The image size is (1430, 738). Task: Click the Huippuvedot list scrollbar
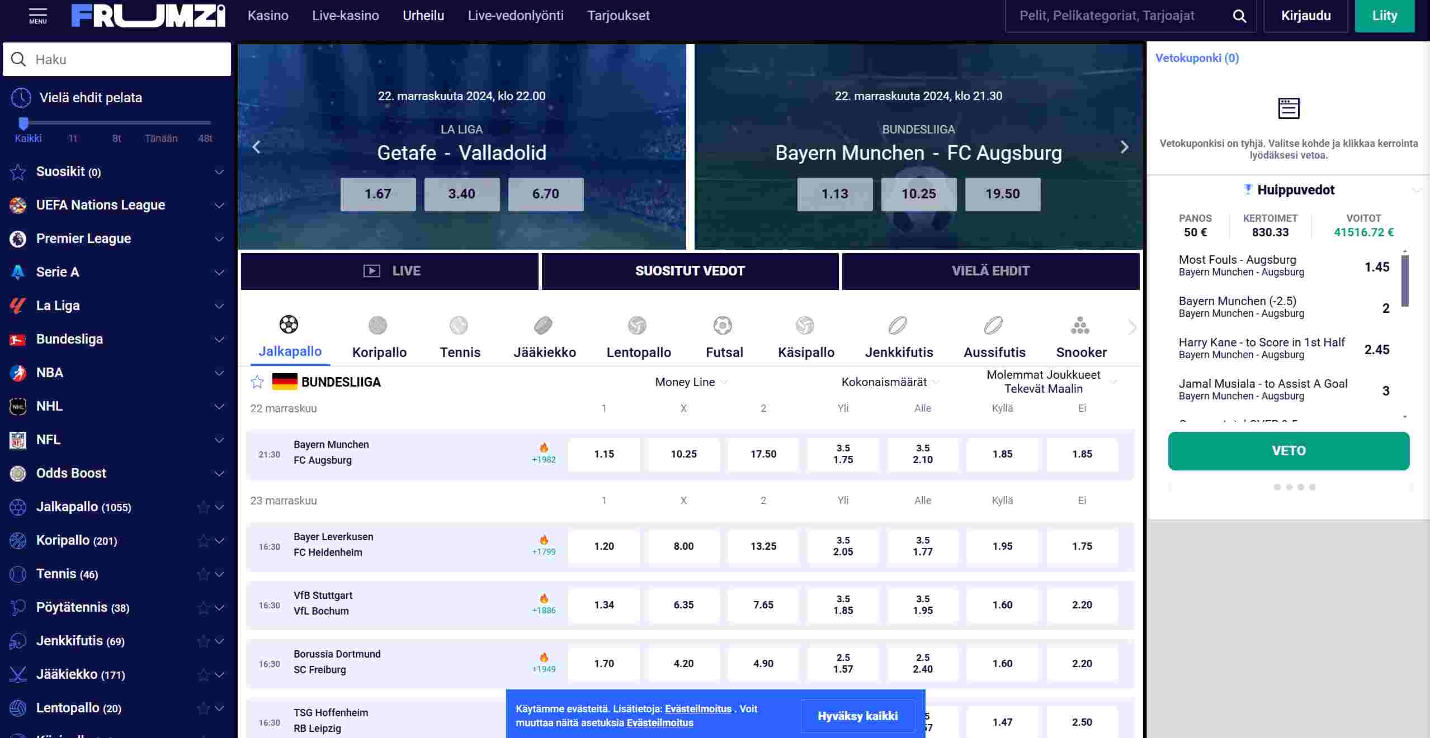(x=1404, y=281)
